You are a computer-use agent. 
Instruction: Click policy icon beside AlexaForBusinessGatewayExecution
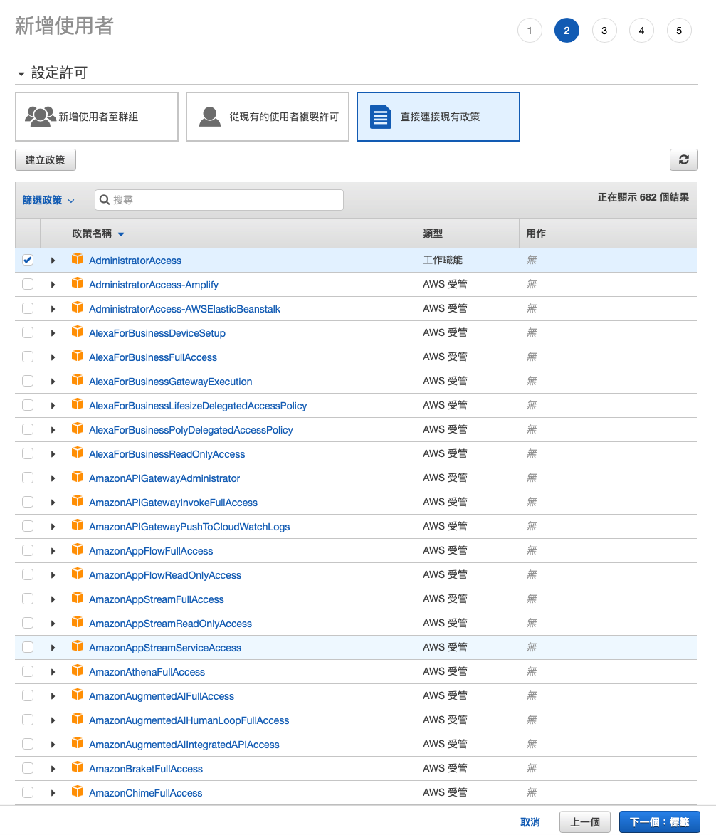78,380
